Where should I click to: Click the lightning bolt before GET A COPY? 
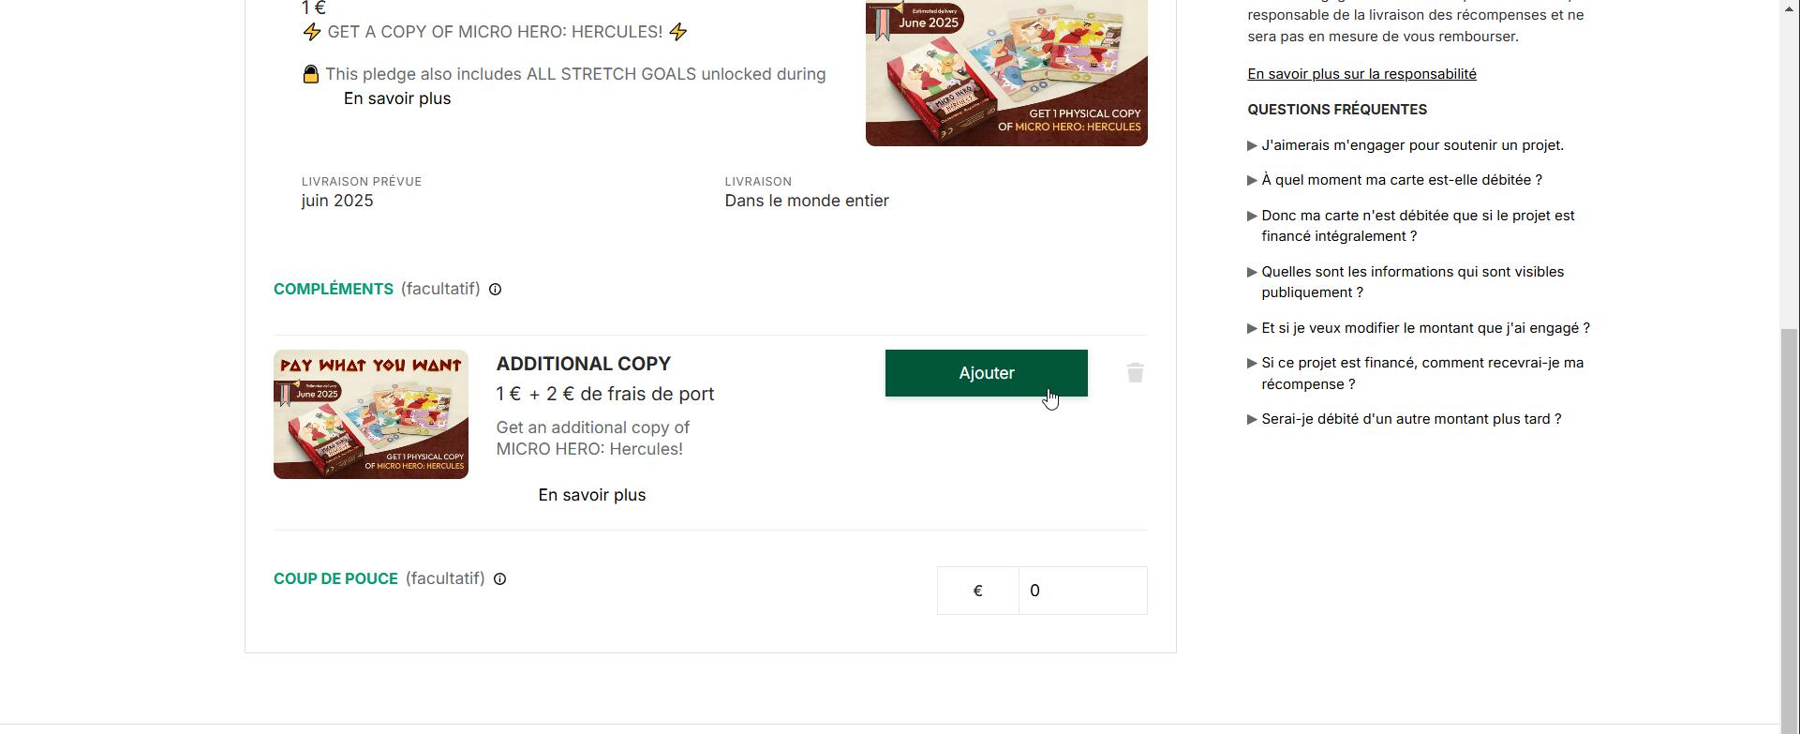click(312, 32)
